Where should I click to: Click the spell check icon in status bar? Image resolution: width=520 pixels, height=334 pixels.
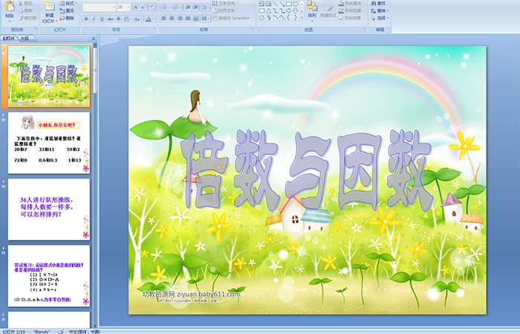(x=61, y=331)
